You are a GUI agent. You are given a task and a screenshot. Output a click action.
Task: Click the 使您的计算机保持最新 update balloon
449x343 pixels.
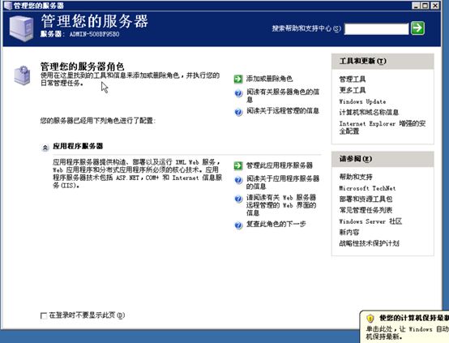[404, 327]
